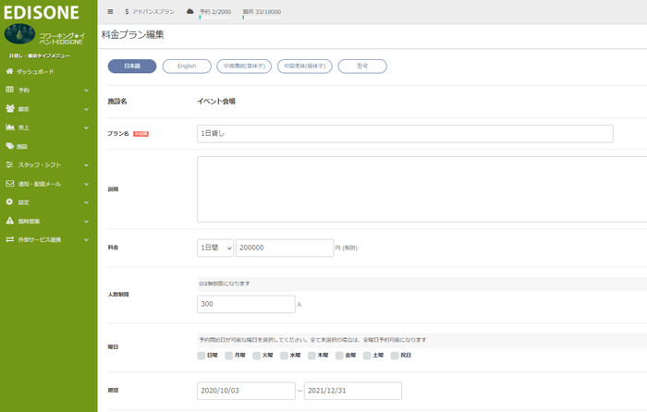Tick the 祝日 (holiday) checkbox
This screenshot has height=412, width=647.
click(x=395, y=355)
